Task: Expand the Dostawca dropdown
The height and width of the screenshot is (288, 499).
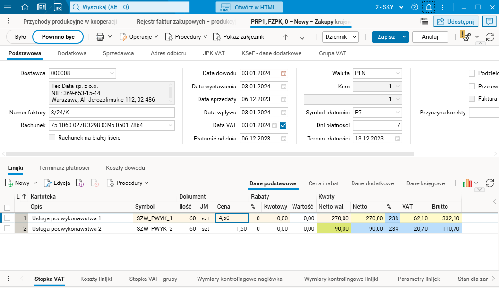Action: 112,73
